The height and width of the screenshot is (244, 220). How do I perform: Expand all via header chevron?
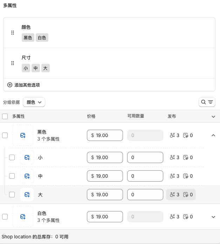[213, 116]
